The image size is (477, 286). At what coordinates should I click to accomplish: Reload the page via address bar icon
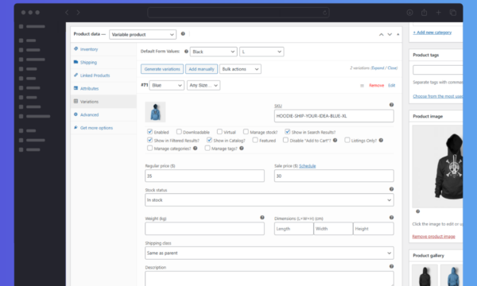click(324, 13)
